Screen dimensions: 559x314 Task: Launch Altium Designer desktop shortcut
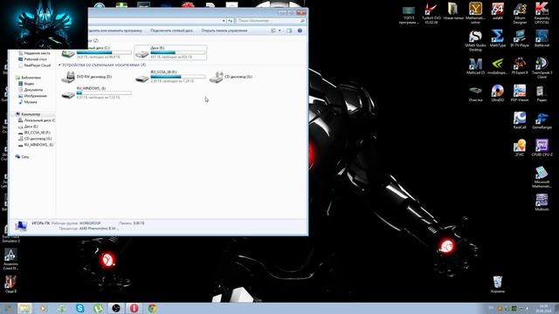(x=520, y=13)
